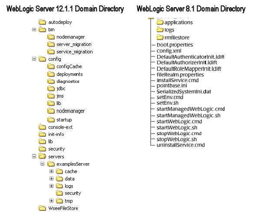Click the service_migration folder icon
Screen dimensions: 254x213
point(51,52)
